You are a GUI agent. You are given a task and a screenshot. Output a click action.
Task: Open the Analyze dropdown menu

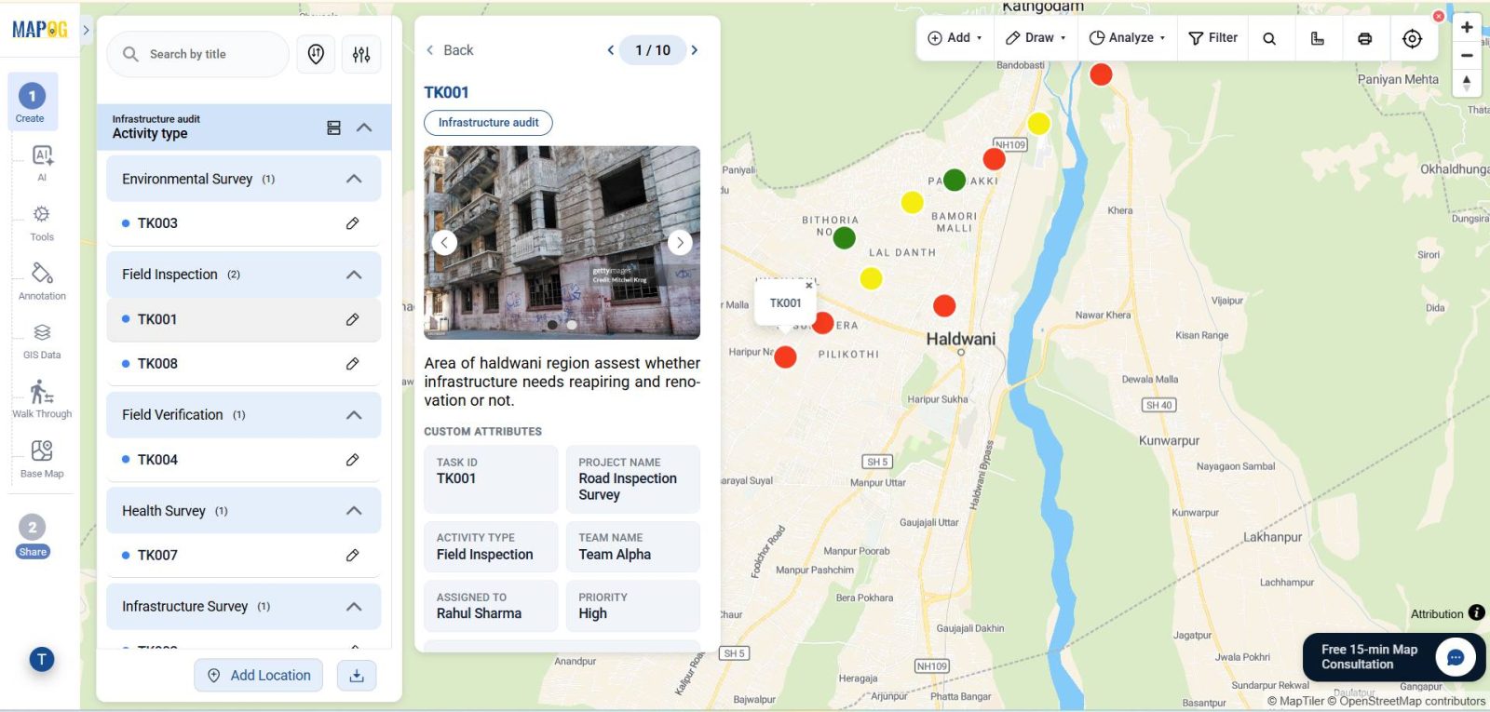(x=1127, y=38)
